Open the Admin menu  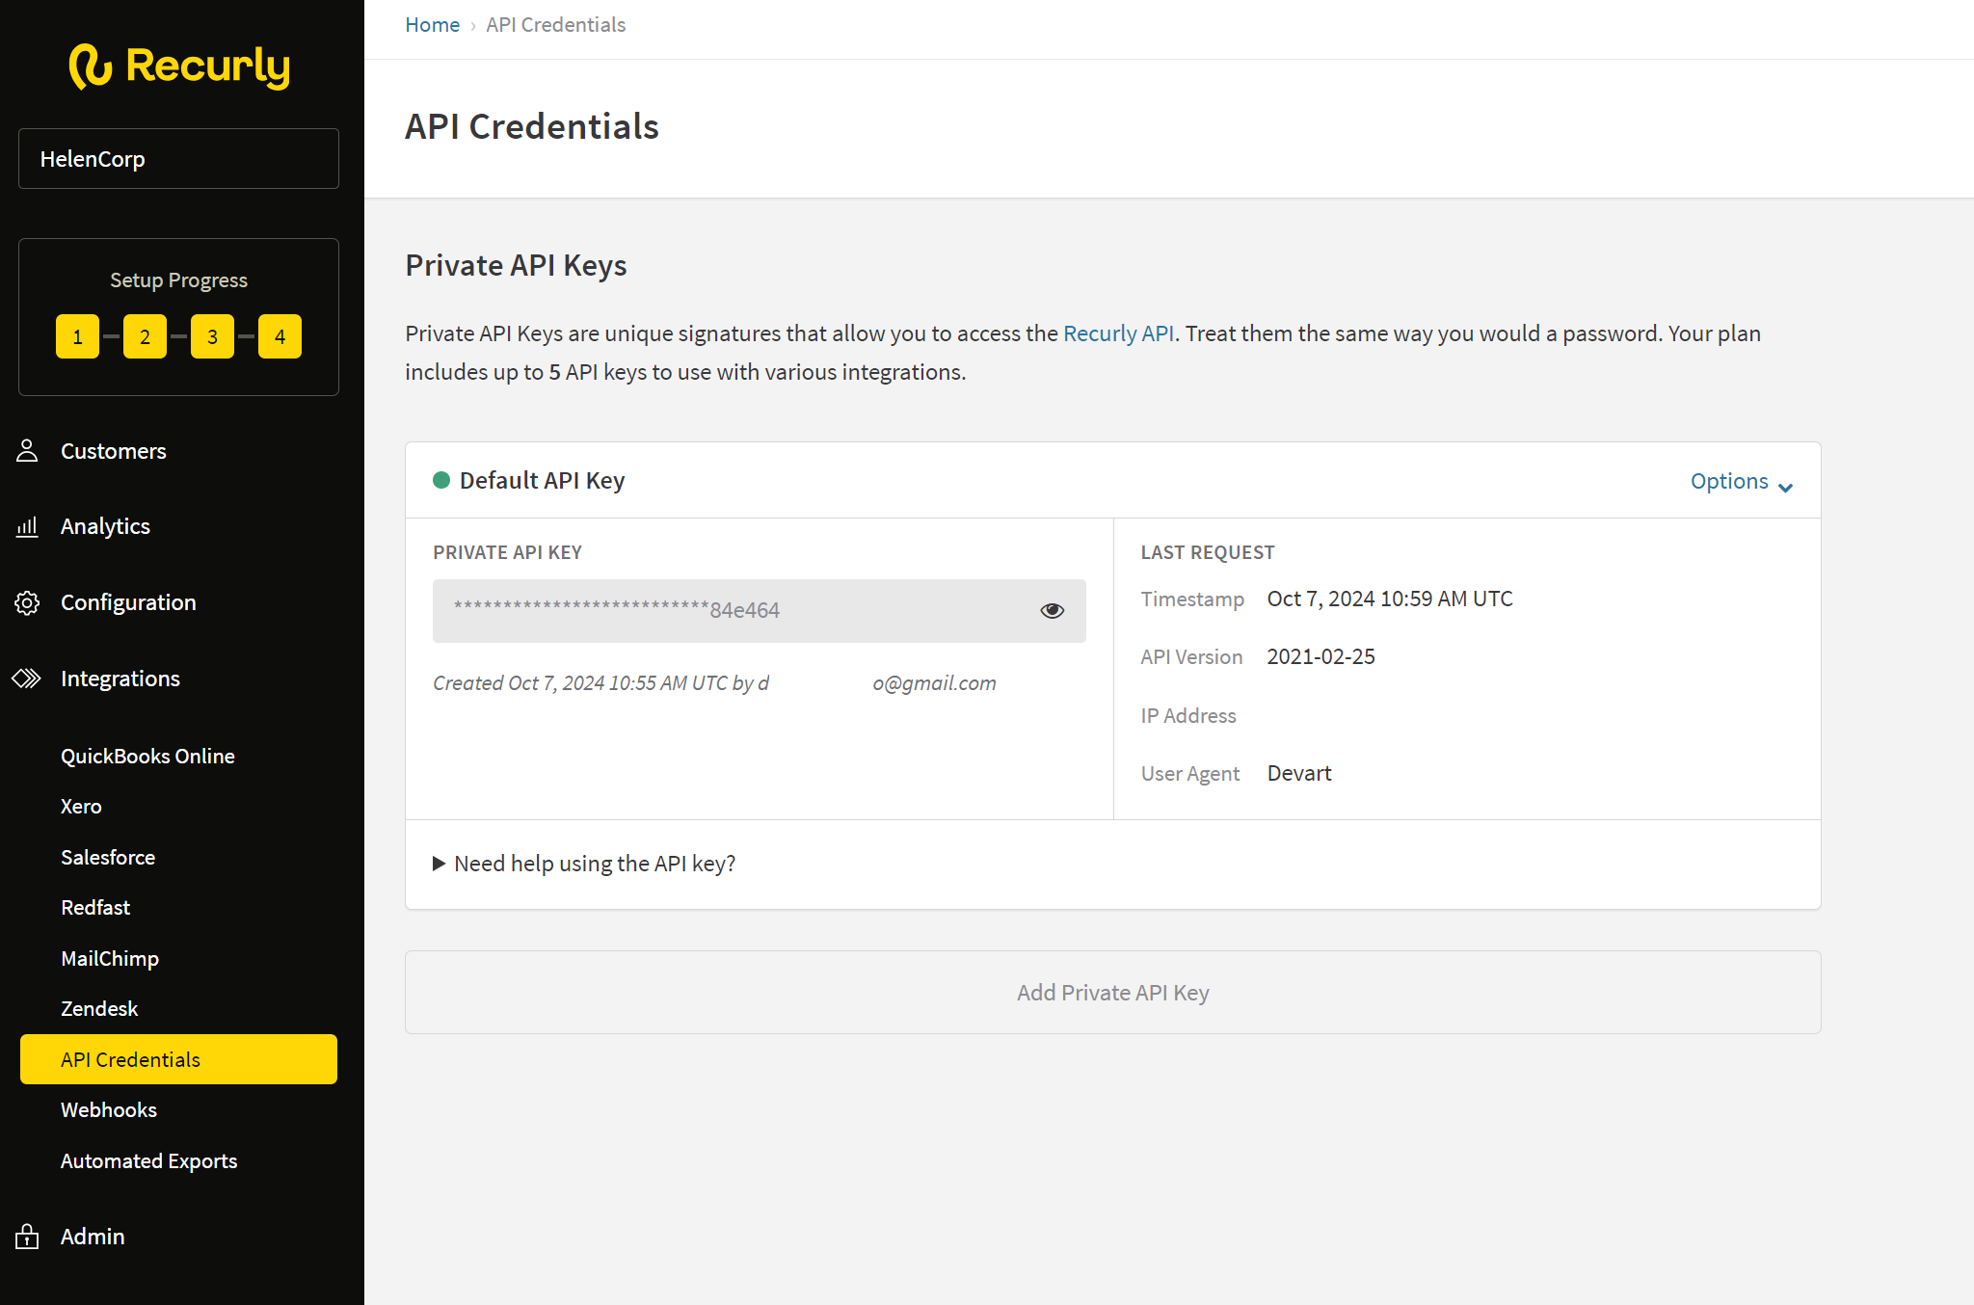93,1237
